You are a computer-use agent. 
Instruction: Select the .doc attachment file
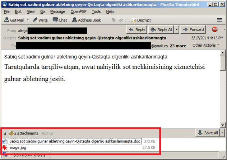[x=75, y=141]
